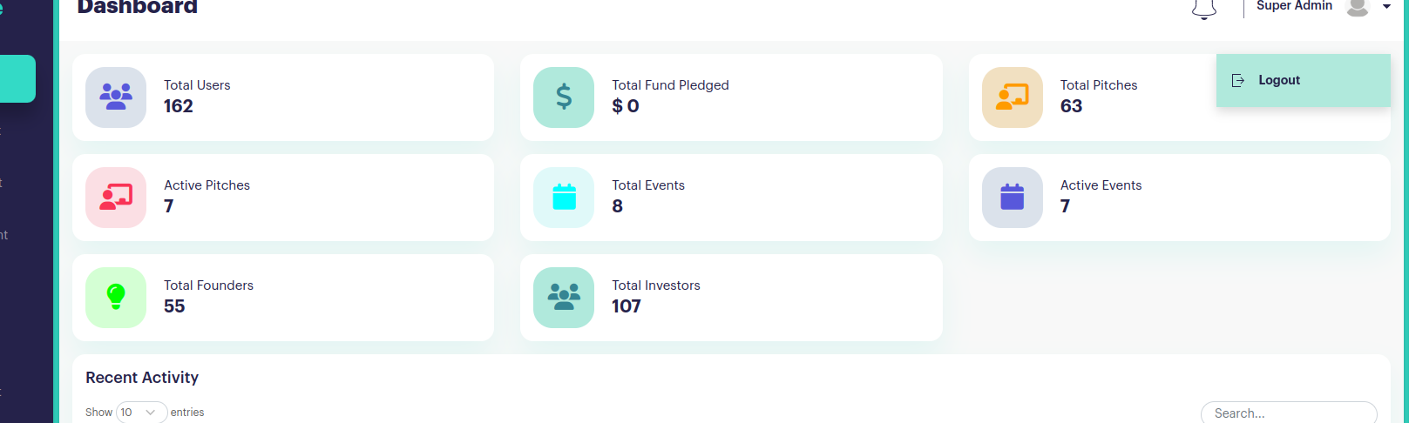1409x423 pixels.
Task: Click the orange Total Pitches icon
Action: 1013,97
